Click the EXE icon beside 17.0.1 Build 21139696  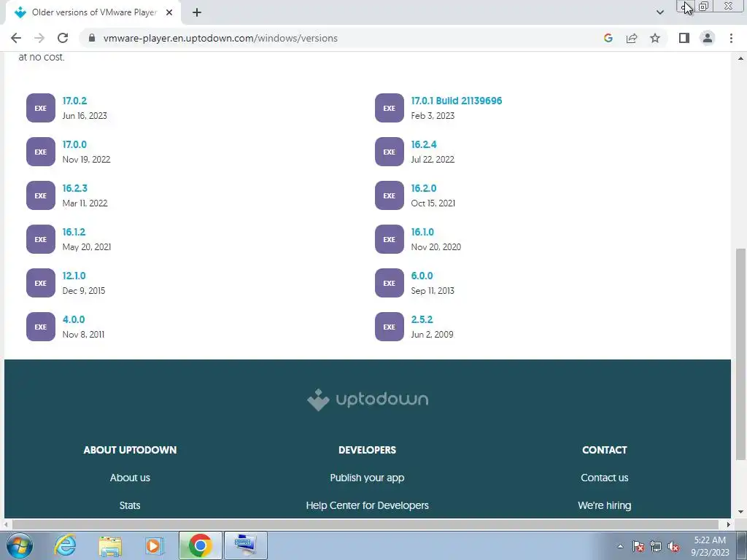(390, 108)
